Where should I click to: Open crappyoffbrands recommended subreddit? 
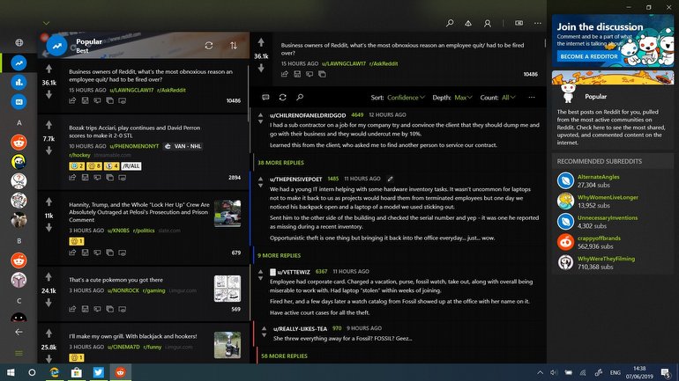pyautogui.click(x=599, y=238)
